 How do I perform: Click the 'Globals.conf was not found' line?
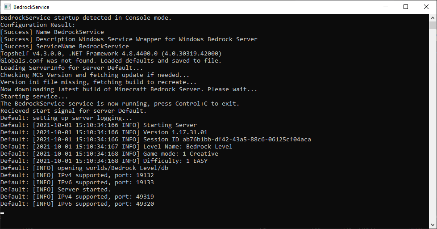coord(111,60)
